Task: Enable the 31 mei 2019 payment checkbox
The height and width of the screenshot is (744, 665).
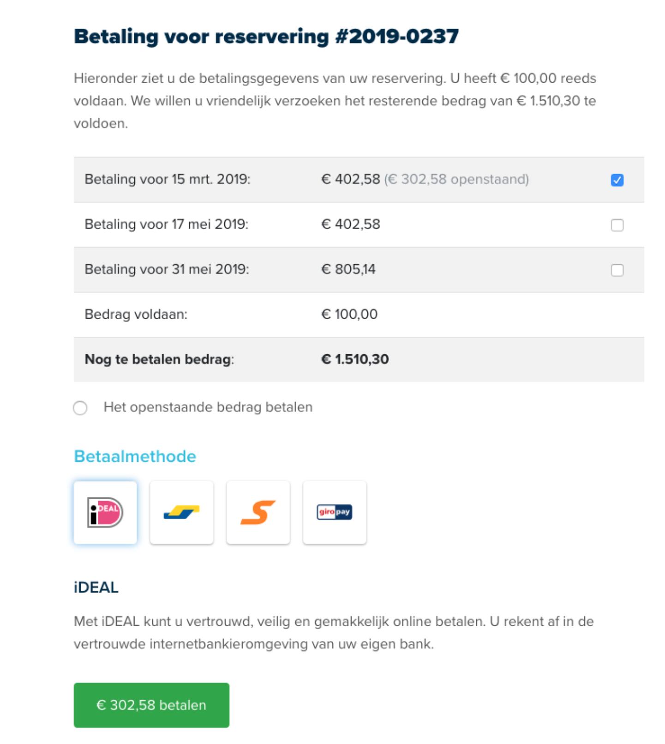Action: pyautogui.click(x=617, y=270)
